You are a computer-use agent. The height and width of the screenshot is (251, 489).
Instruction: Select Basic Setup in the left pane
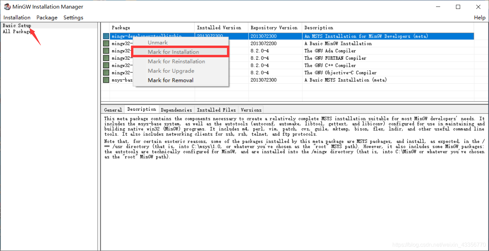(17, 25)
